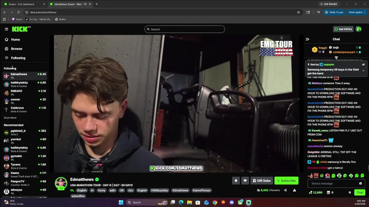
Task: Hide the pinned chat message
Action: pos(363,65)
